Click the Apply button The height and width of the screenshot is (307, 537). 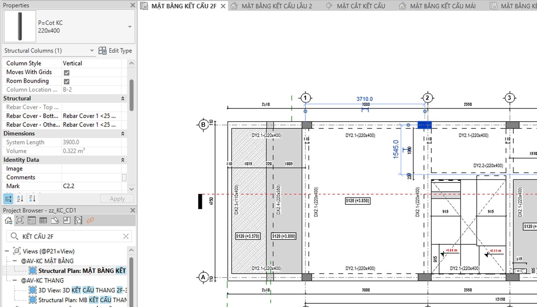(117, 199)
